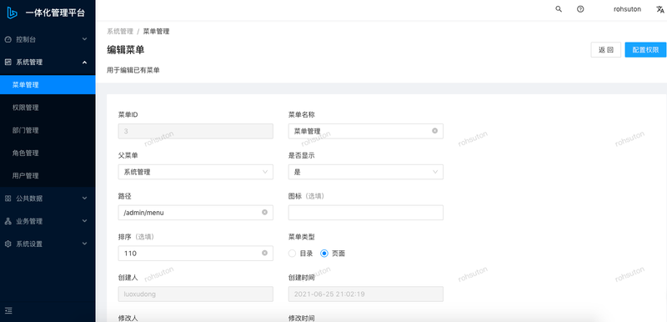667x322 pixels.
Task: Click 系统管理 breadcrumb link
Action: pyautogui.click(x=120, y=32)
